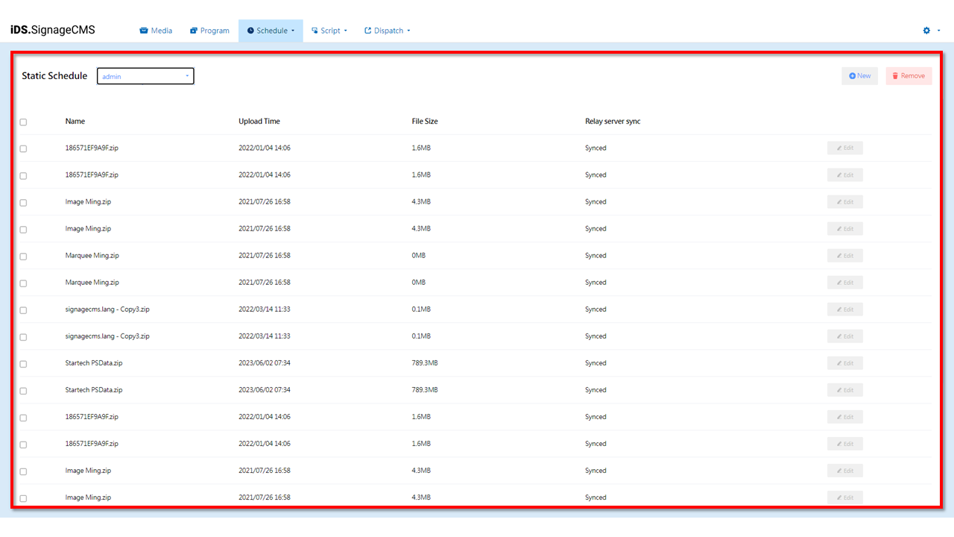Screen dimensions: 954x537
Task: Click the Media briefcase icon
Action: pos(144,31)
